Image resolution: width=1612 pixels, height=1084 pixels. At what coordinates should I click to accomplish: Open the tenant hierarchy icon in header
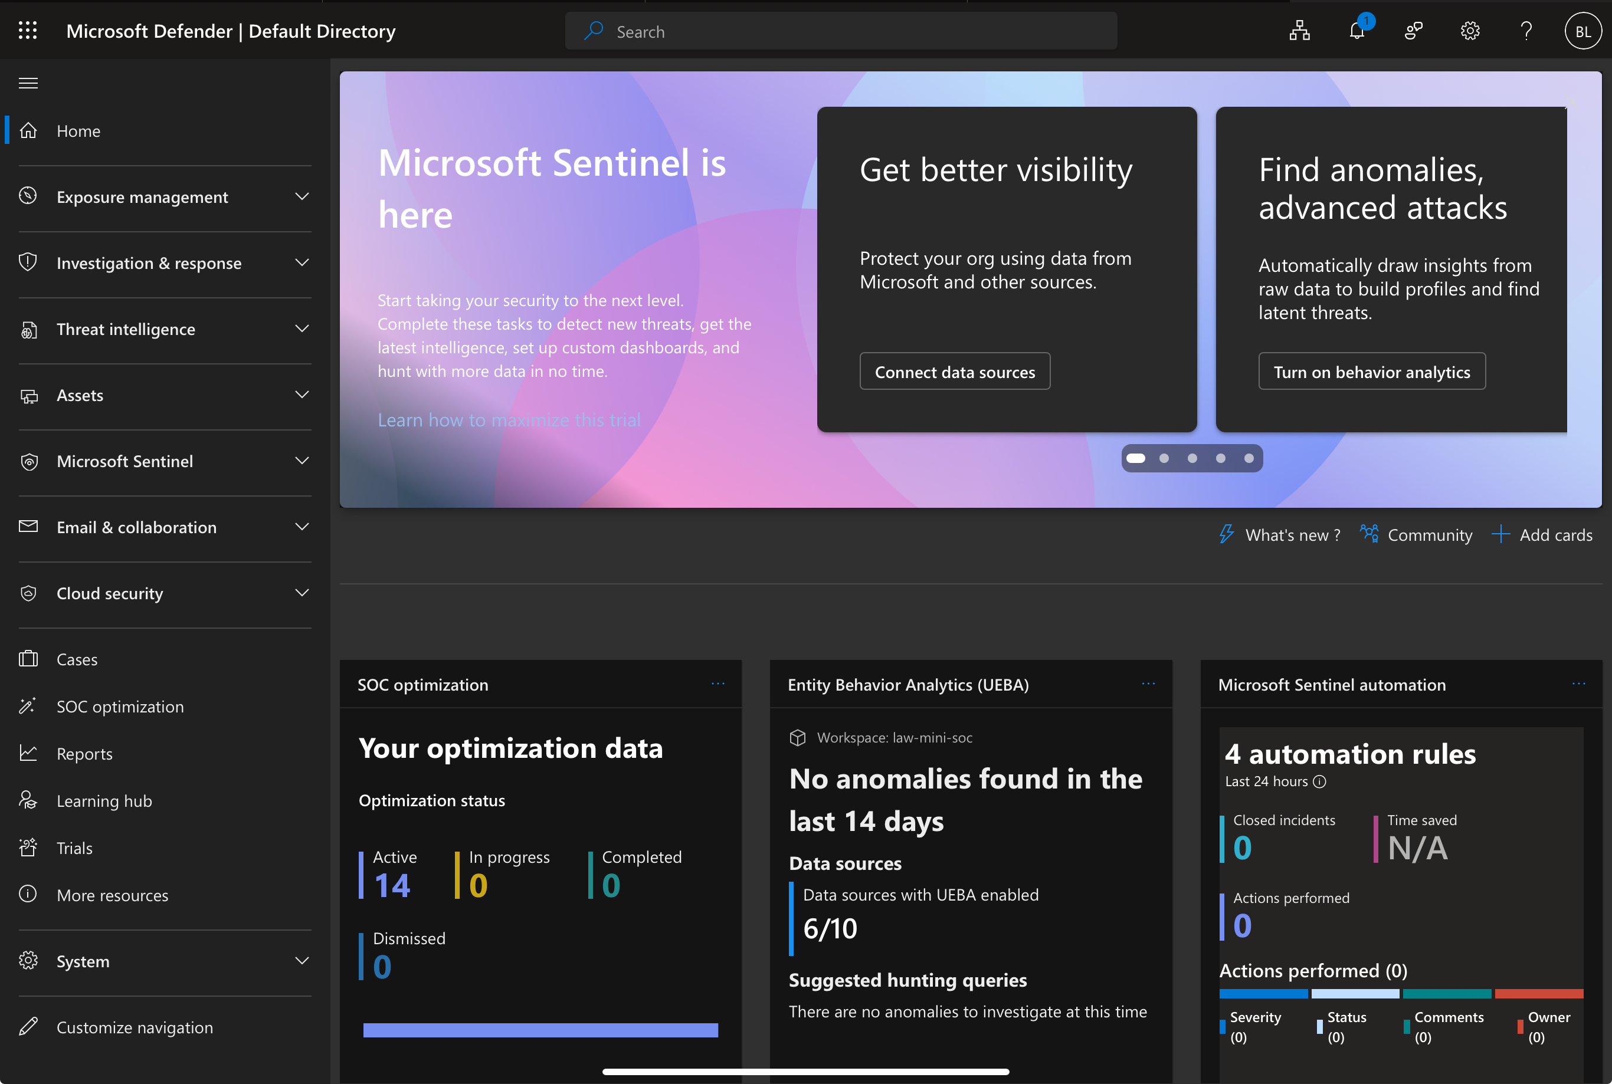pos(1299,31)
